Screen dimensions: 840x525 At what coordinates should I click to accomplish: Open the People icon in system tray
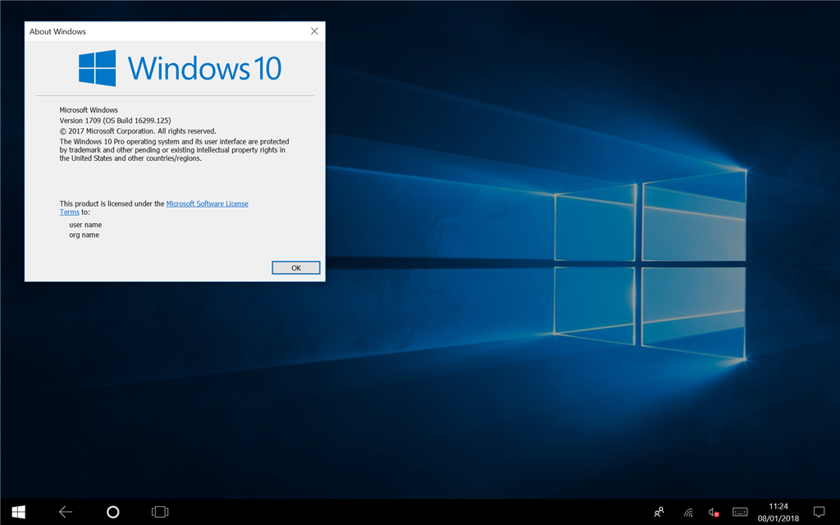pyautogui.click(x=659, y=512)
